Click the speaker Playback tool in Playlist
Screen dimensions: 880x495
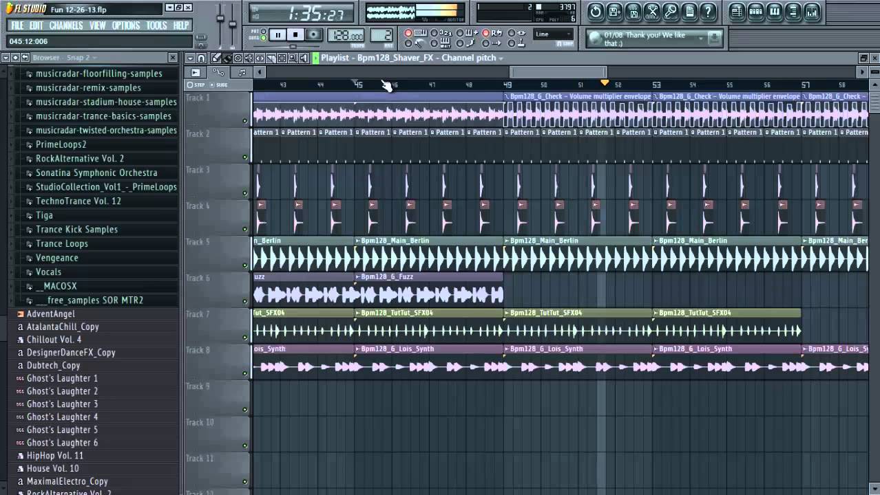pos(304,58)
